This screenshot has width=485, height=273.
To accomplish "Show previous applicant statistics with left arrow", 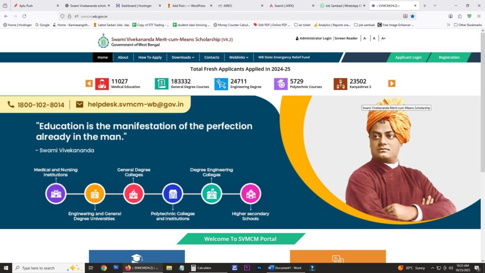I will click(89, 83).
